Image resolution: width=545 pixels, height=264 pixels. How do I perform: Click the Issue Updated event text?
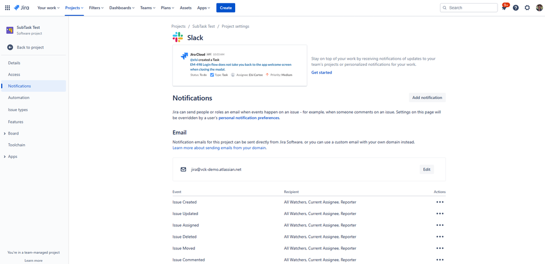point(185,213)
